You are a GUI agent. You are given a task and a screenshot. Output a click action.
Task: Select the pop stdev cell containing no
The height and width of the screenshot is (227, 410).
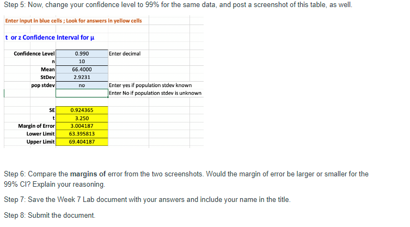[x=82, y=85]
